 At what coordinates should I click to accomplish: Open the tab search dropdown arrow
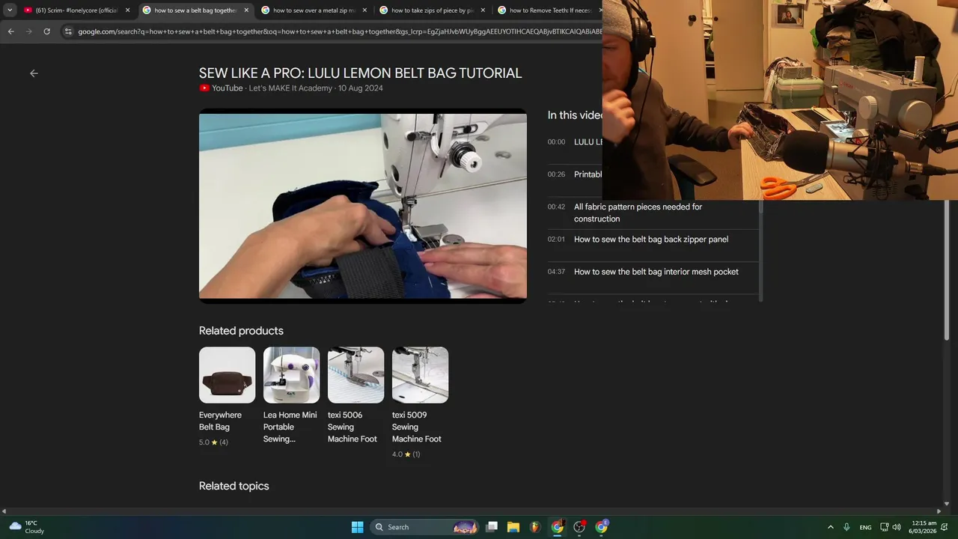10,10
